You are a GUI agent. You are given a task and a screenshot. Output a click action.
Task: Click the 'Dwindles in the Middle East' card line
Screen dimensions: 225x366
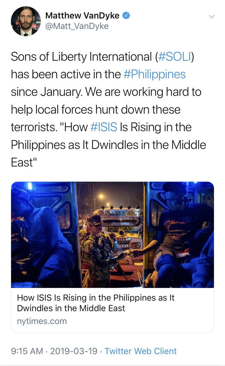click(71, 308)
